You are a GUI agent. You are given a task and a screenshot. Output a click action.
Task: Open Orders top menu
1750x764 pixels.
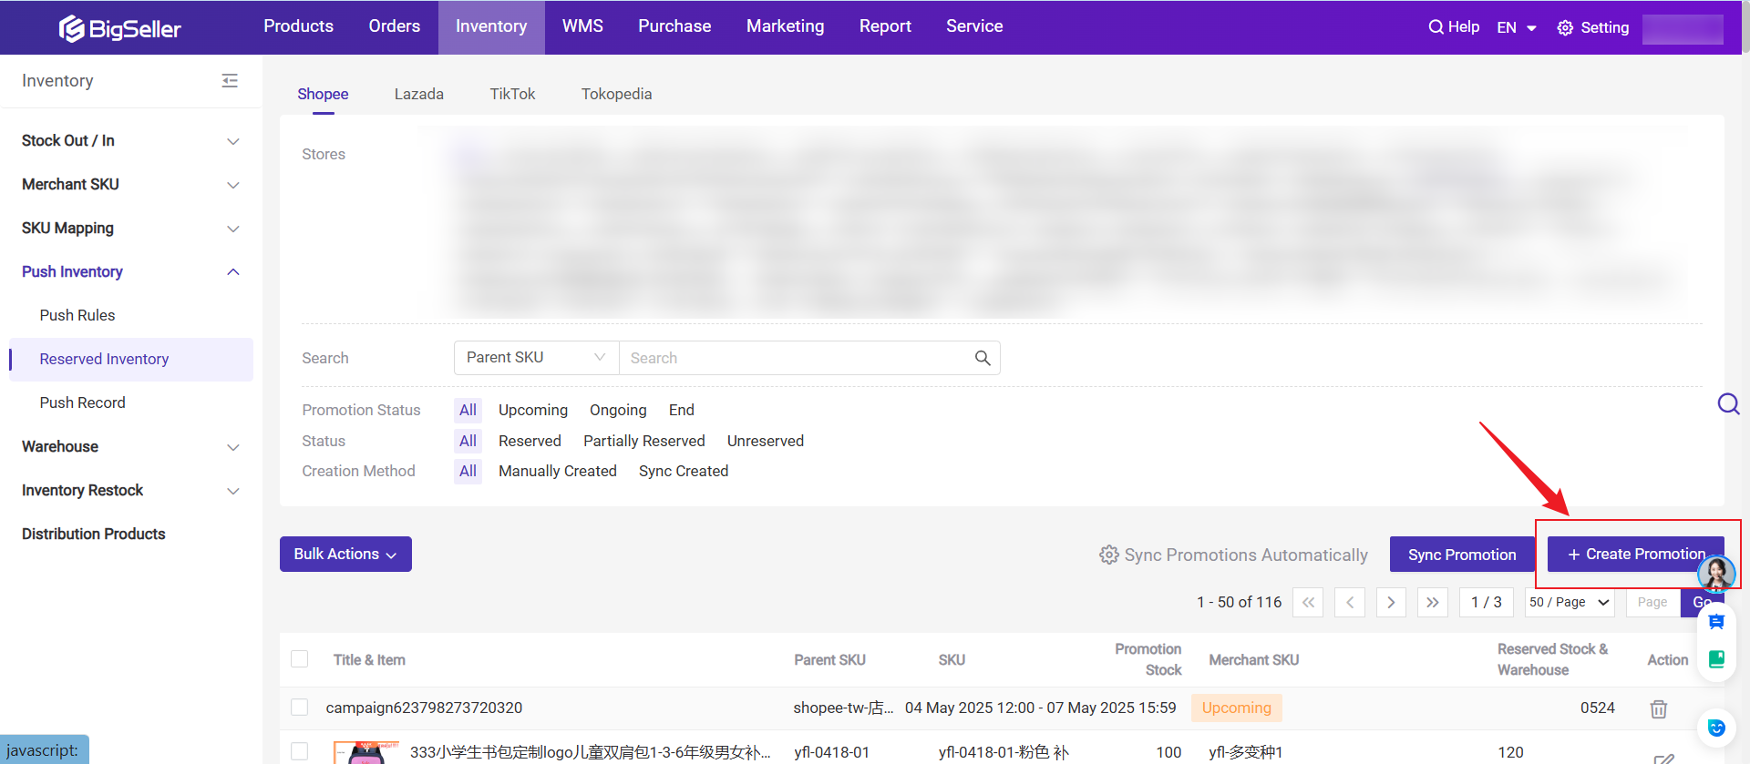tap(395, 26)
